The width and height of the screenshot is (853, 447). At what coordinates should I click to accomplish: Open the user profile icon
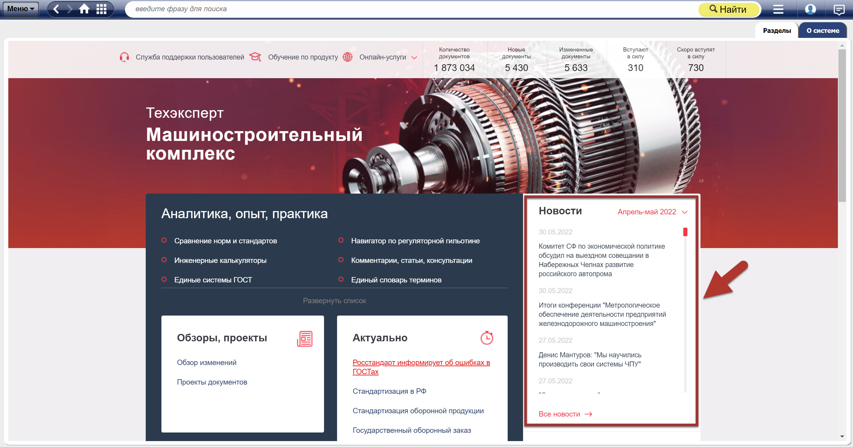click(x=810, y=9)
